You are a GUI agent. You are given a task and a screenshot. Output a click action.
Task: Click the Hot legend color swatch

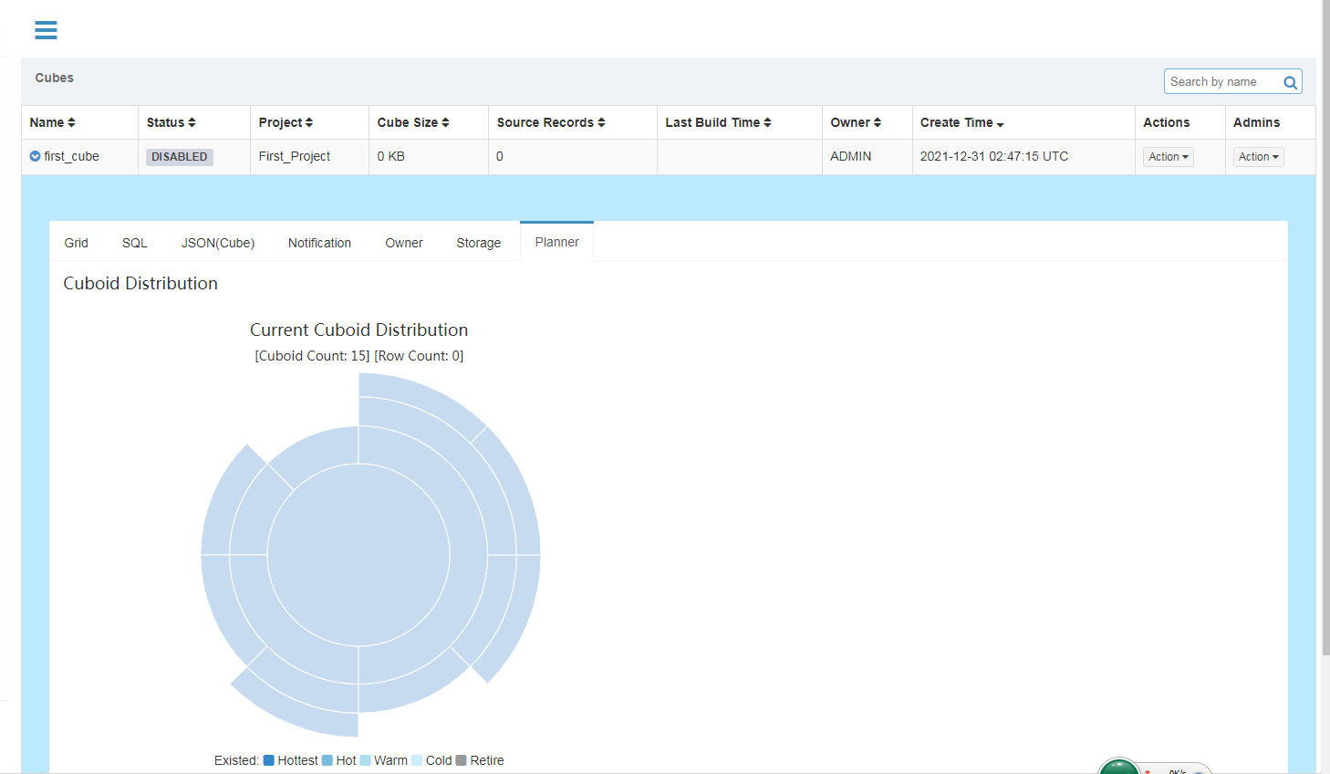point(327,760)
